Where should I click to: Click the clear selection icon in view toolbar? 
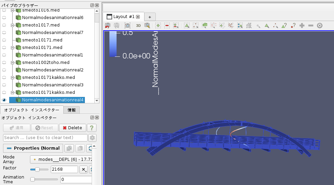[320, 26]
